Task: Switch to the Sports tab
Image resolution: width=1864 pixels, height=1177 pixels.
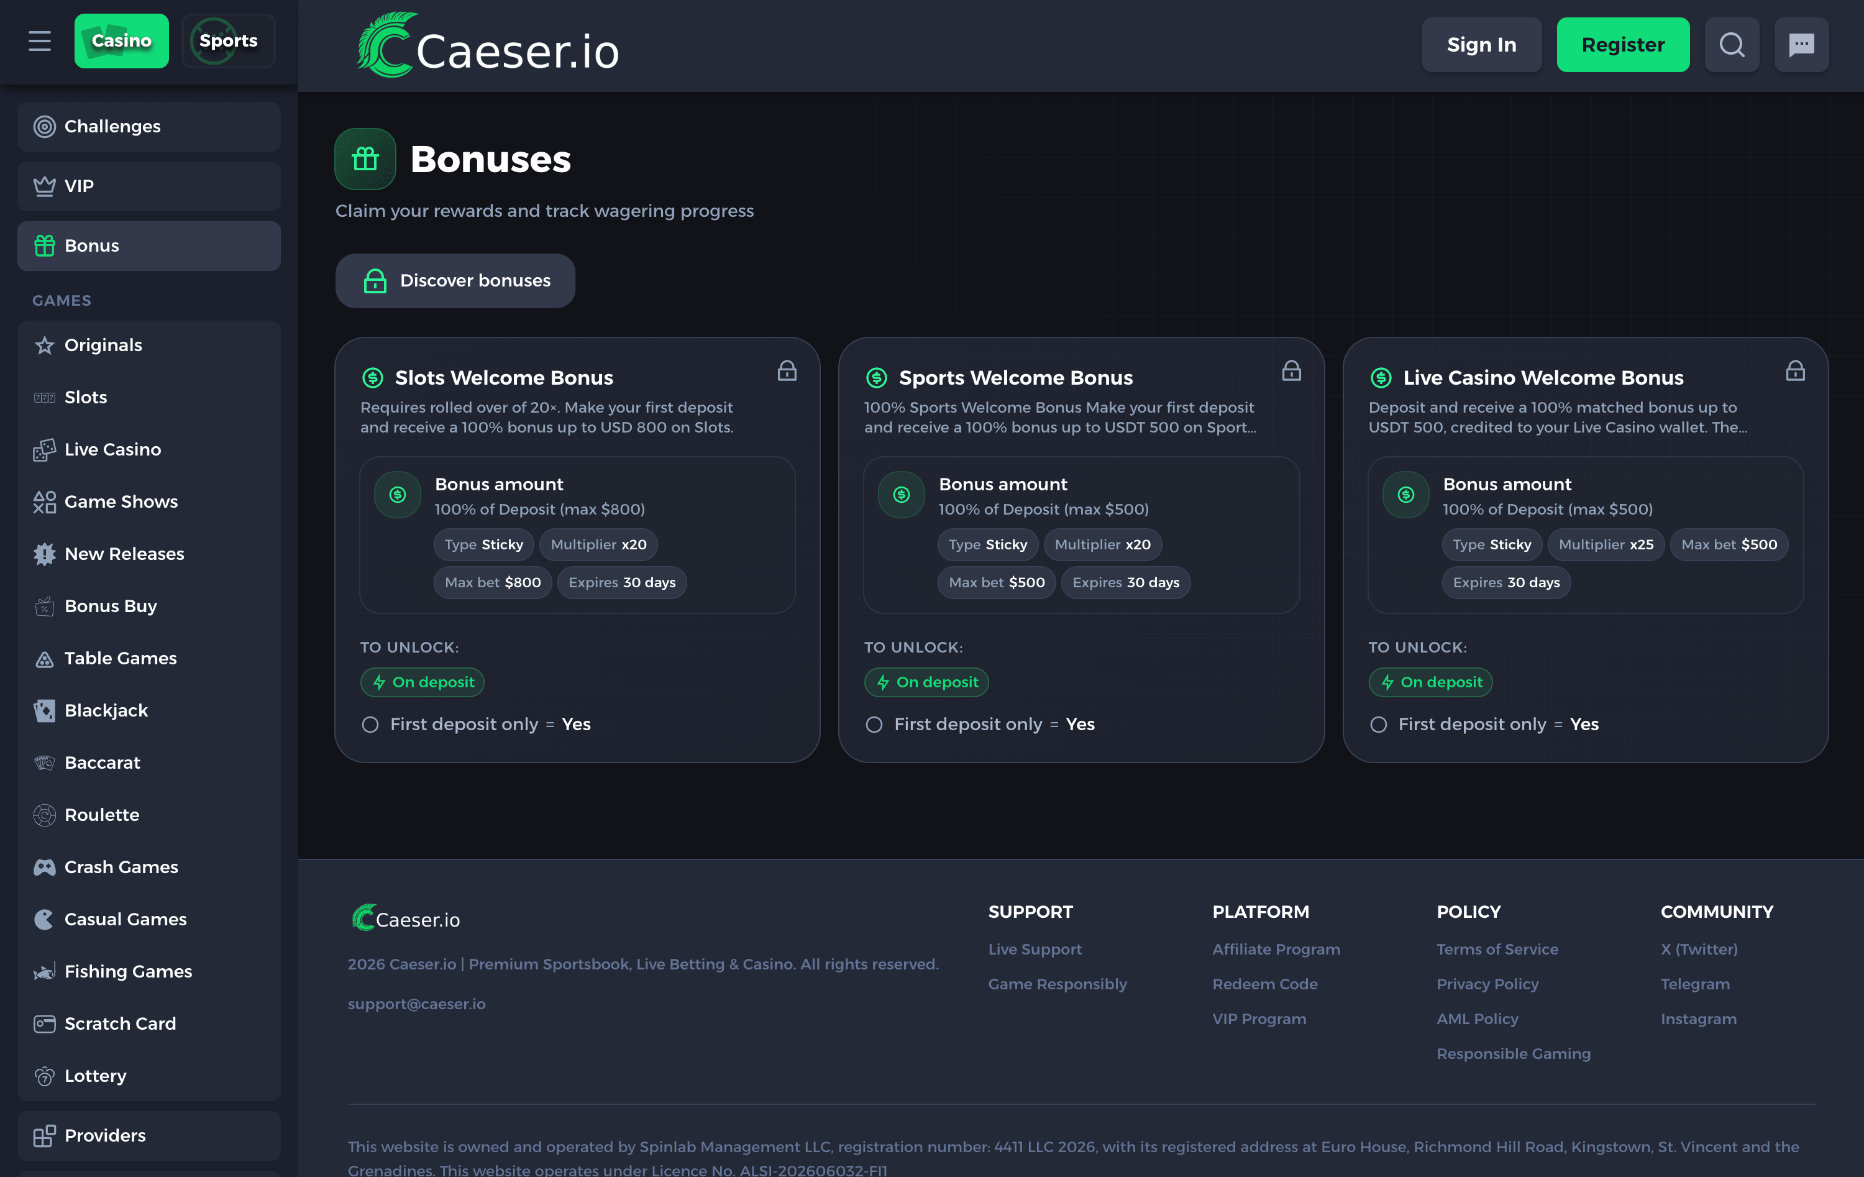Action: (229, 41)
